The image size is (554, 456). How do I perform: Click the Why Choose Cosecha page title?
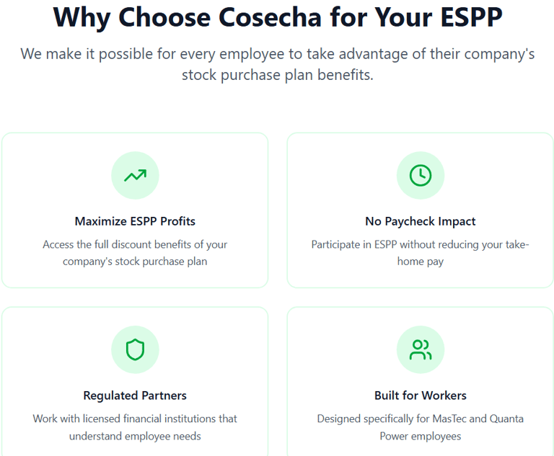coord(277,17)
